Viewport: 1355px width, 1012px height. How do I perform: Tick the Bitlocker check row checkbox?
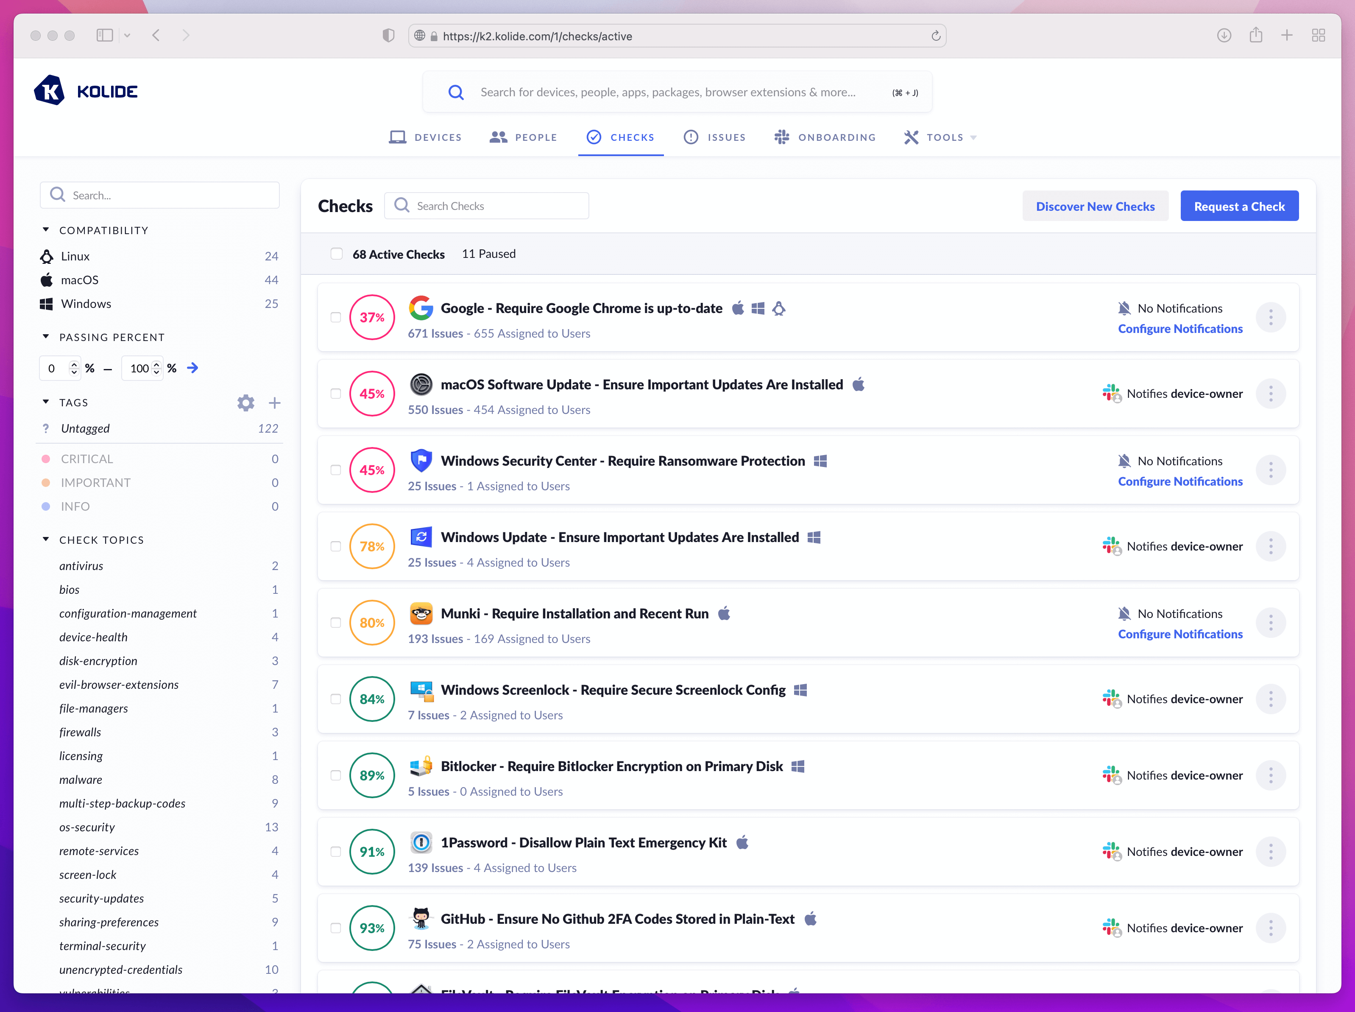pyautogui.click(x=335, y=775)
